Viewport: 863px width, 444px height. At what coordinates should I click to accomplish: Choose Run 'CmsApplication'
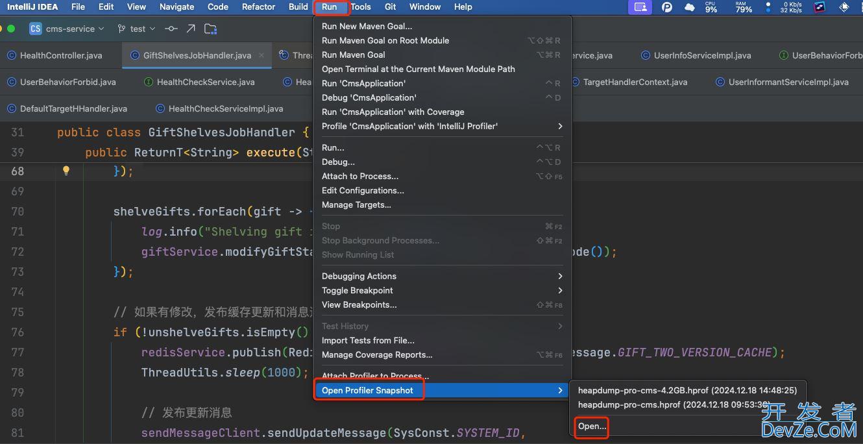tap(443, 83)
